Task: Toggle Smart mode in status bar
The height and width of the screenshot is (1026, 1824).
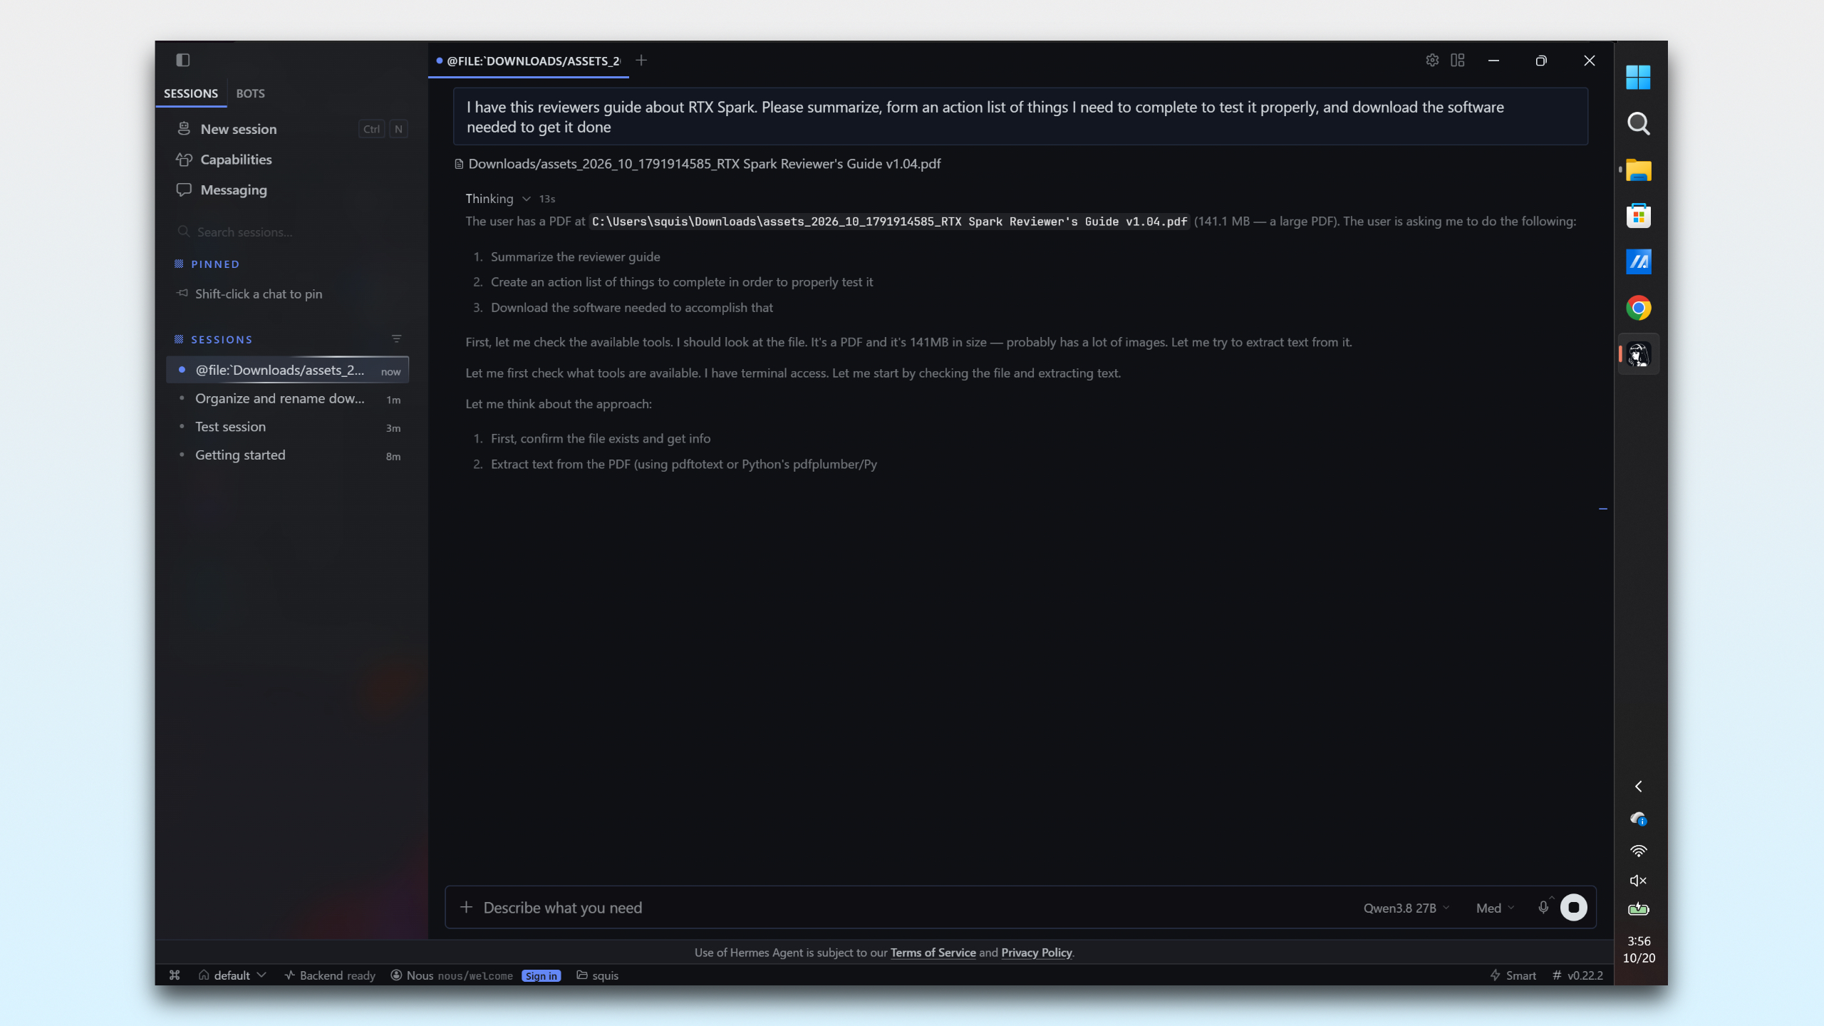Action: [x=1513, y=975]
